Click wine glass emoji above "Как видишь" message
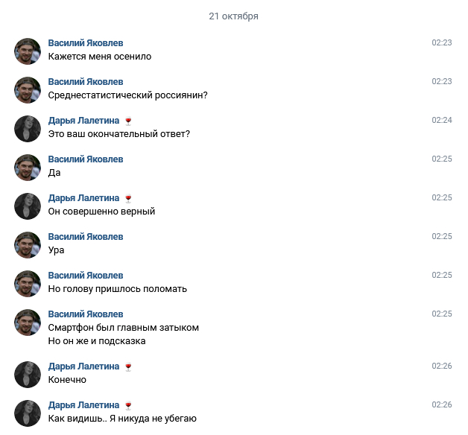 [x=128, y=405]
